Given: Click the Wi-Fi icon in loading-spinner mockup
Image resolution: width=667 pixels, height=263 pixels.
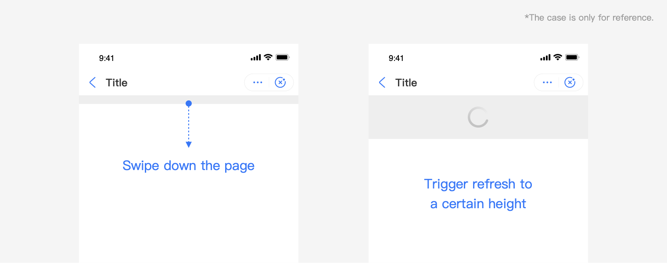Looking at the screenshot, I should click(558, 57).
